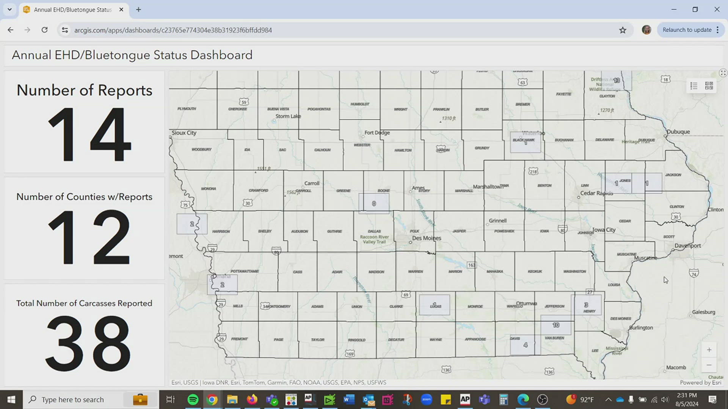Open Chrome profile avatar
The image size is (728, 409).
coord(646,30)
